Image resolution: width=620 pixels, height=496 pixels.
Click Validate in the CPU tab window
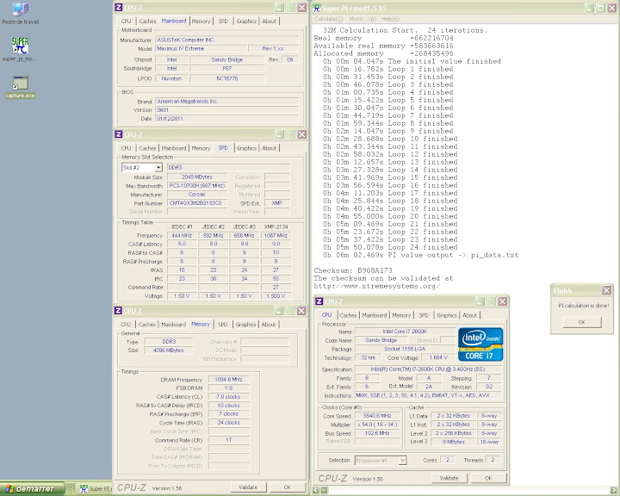tap(449, 478)
